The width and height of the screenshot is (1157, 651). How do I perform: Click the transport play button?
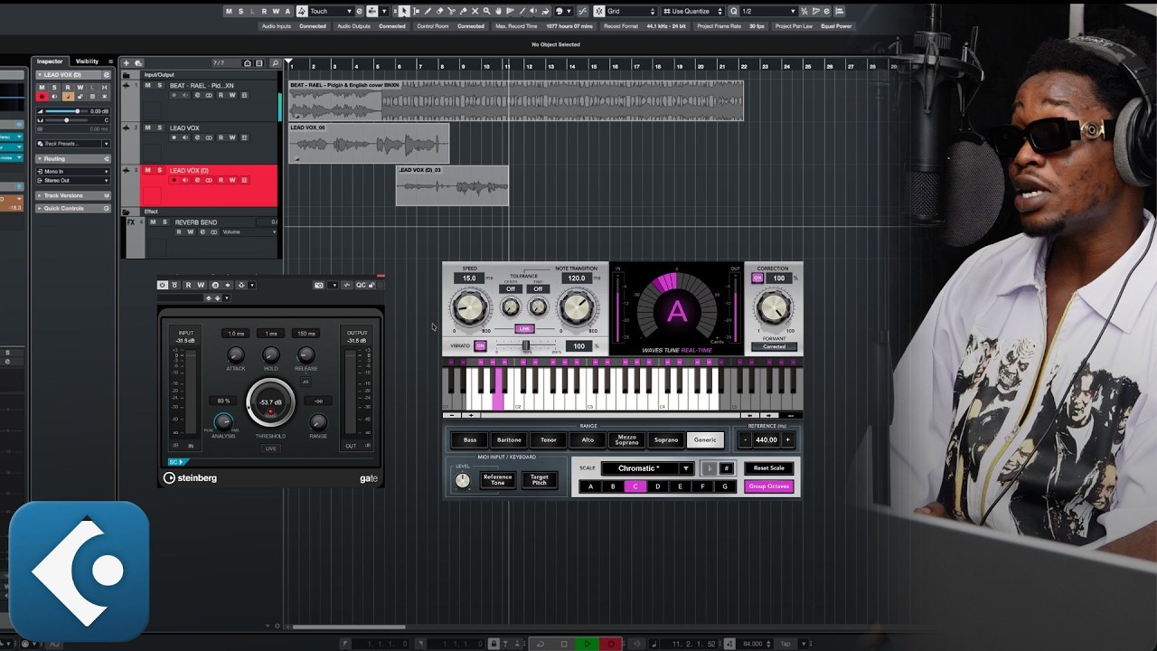click(587, 644)
